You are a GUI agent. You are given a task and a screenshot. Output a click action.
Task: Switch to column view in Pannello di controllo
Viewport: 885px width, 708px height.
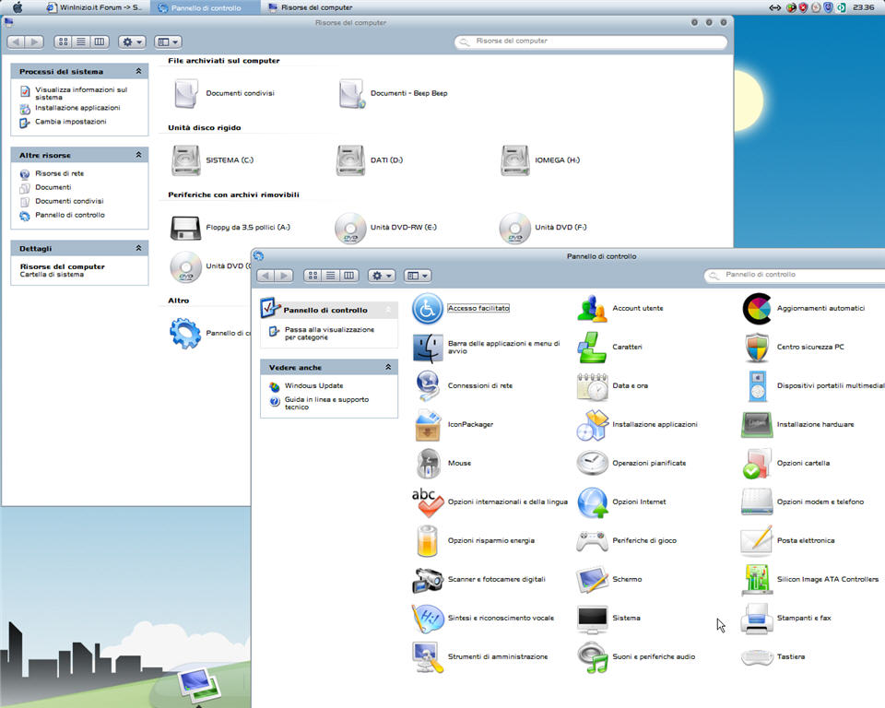coord(348,276)
